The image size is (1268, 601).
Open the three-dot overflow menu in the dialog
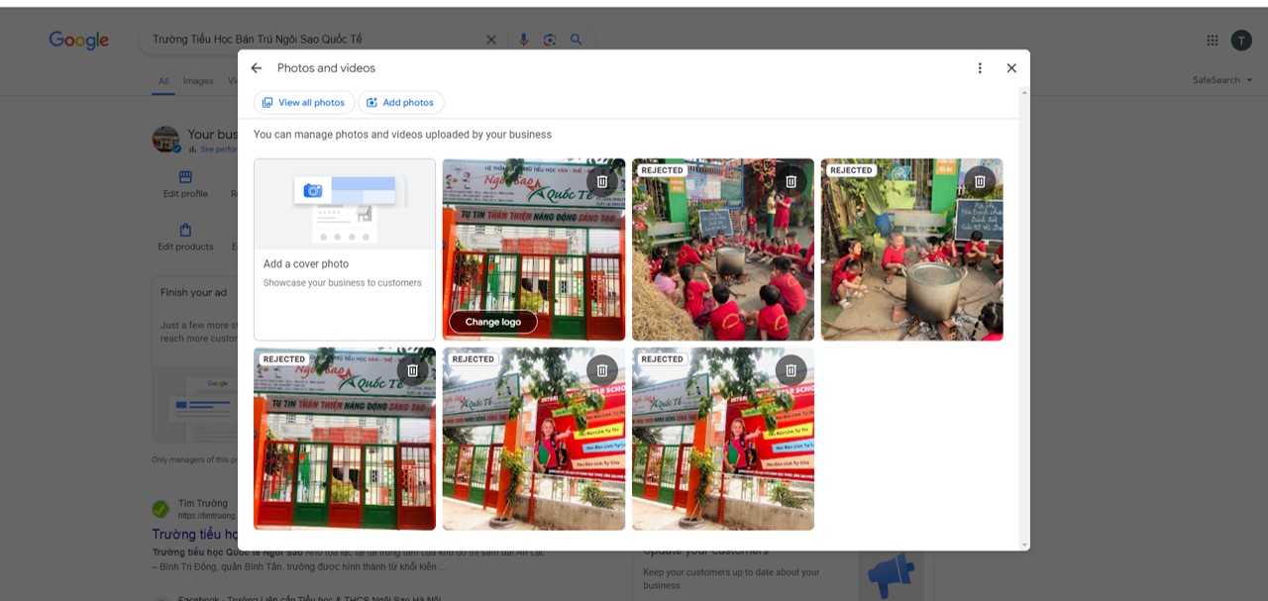979,67
